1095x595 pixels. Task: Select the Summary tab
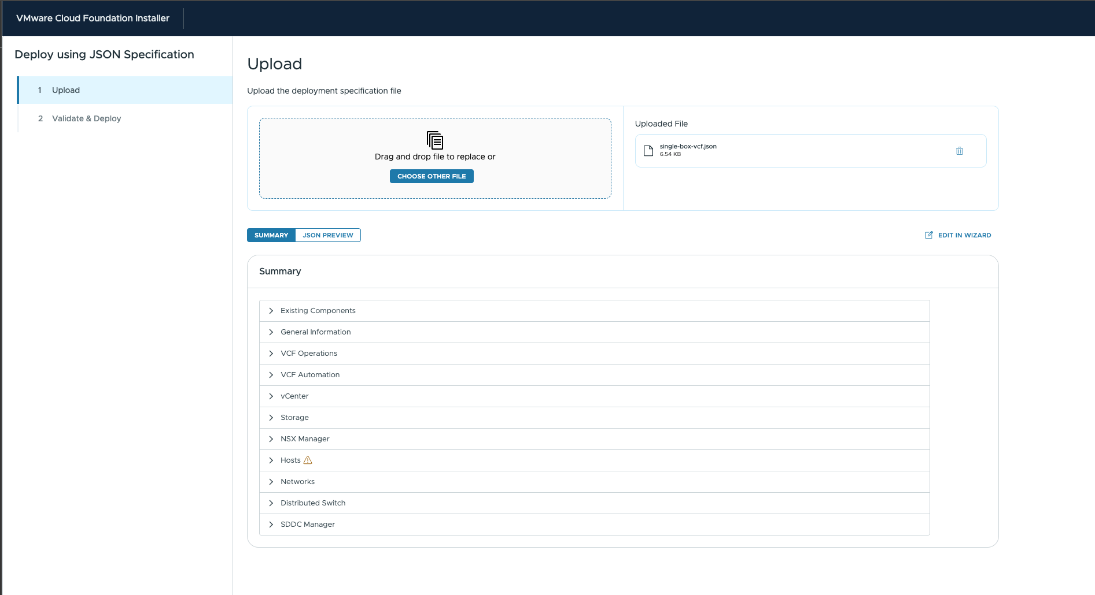(271, 235)
